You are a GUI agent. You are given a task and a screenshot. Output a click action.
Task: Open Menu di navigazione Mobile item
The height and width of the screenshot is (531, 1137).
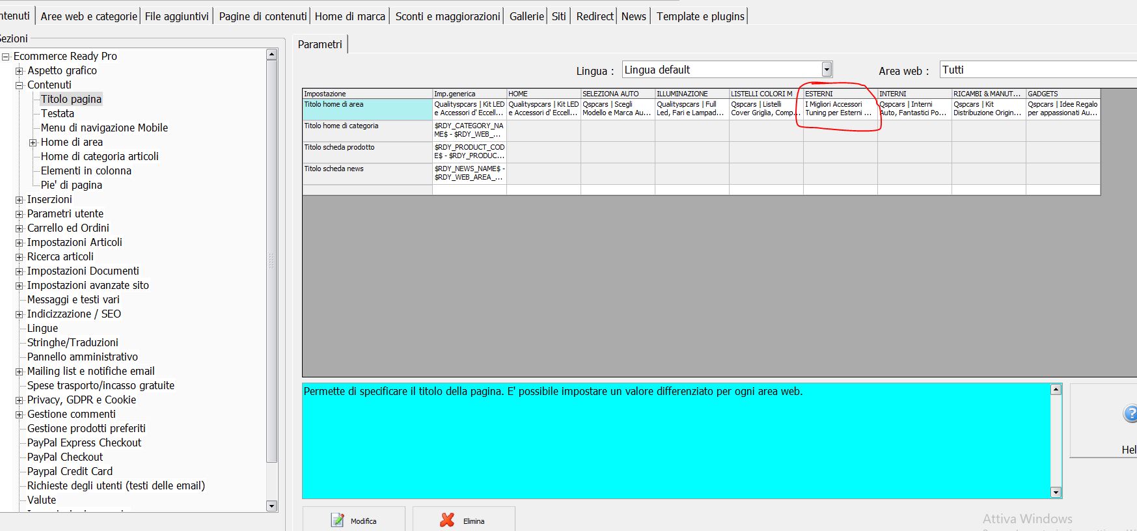[104, 128]
